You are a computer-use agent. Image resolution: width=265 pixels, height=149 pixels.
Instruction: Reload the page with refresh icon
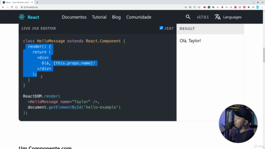click(x=12, y=7)
